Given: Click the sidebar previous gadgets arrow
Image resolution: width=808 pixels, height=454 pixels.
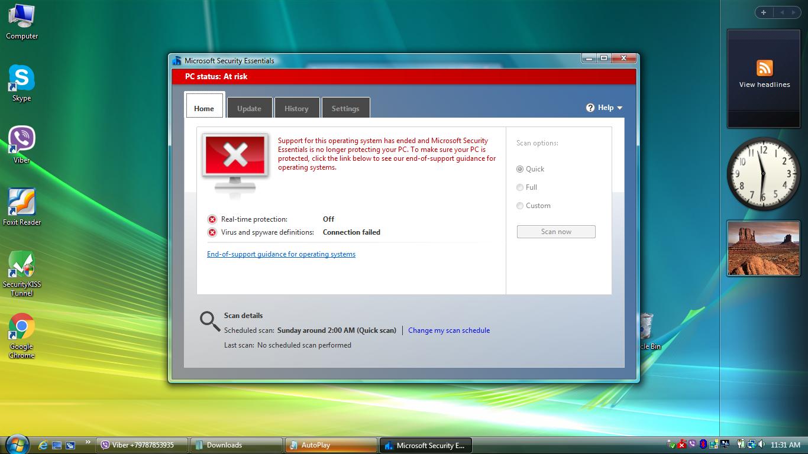Looking at the screenshot, I should (x=781, y=12).
